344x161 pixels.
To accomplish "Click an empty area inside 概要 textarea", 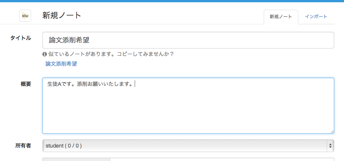I will tap(188, 112).
